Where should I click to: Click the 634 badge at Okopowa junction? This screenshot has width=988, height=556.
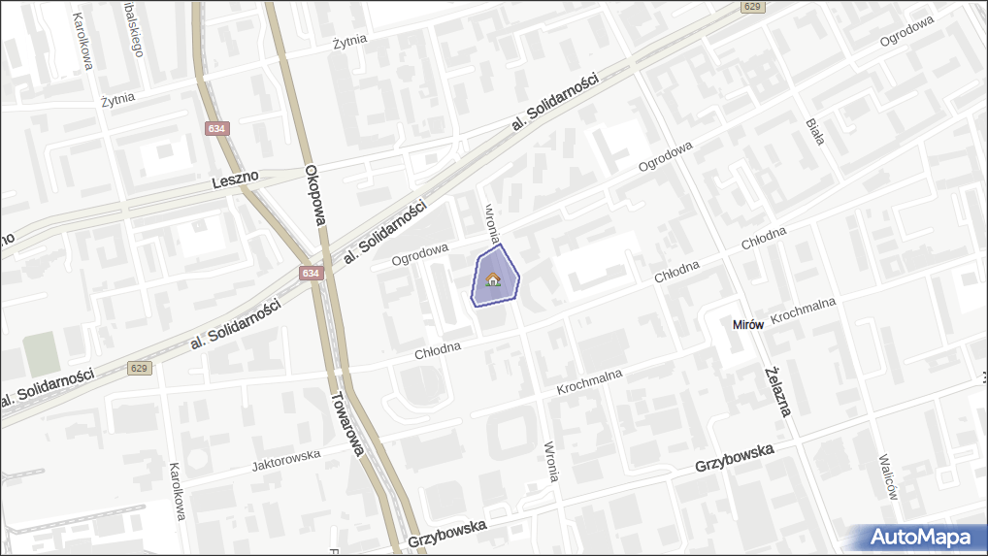click(311, 273)
